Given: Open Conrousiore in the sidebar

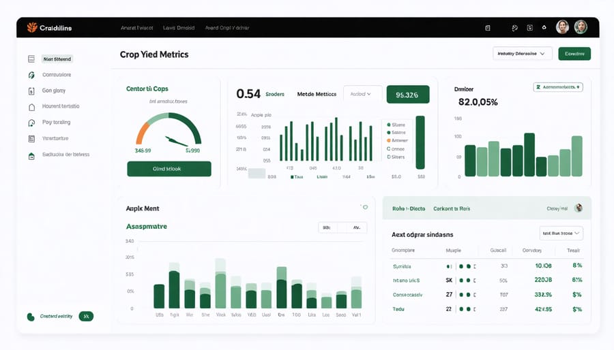Looking at the screenshot, I should click(x=57, y=75).
